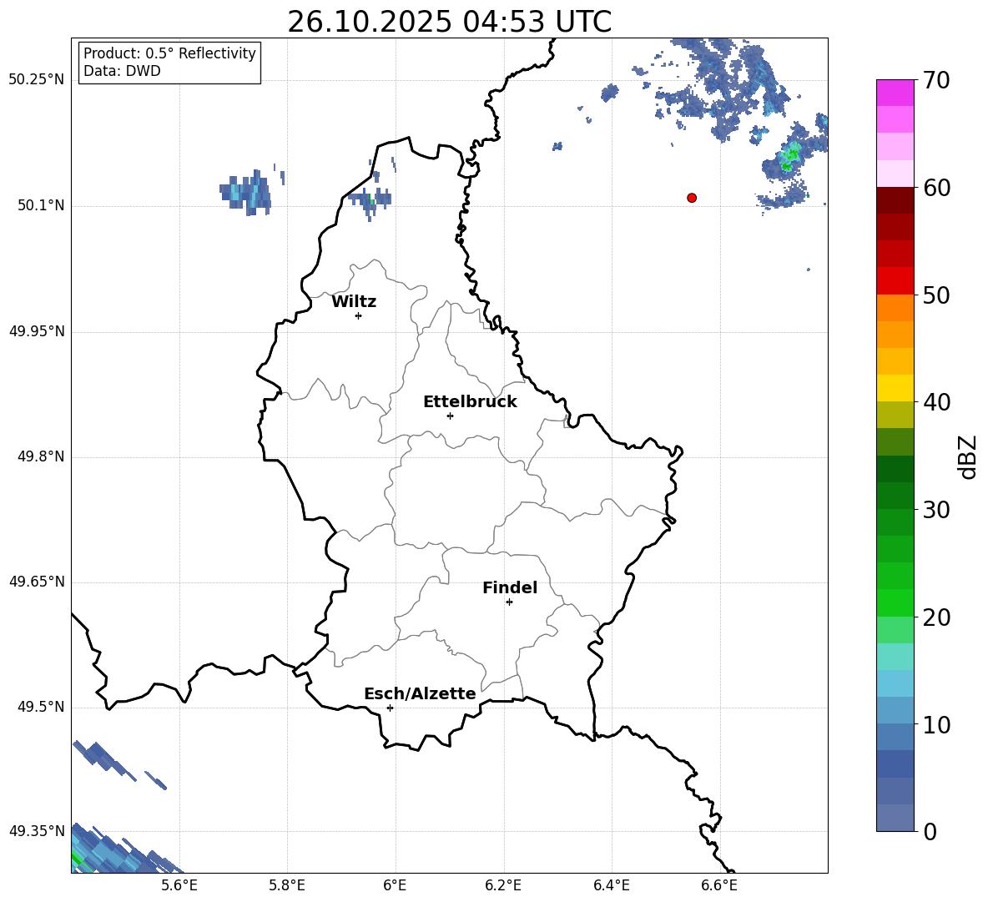Click the 6°E longitude label
This screenshot has width=988, height=902.
[395, 885]
